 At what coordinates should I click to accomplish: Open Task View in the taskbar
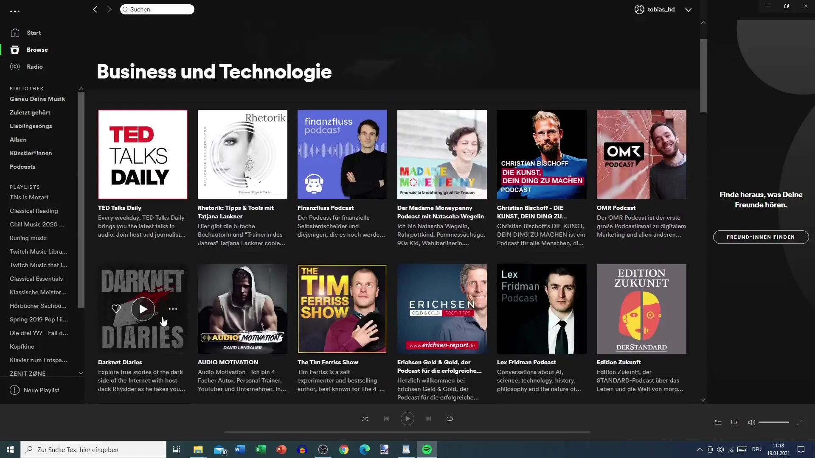click(x=177, y=450)
